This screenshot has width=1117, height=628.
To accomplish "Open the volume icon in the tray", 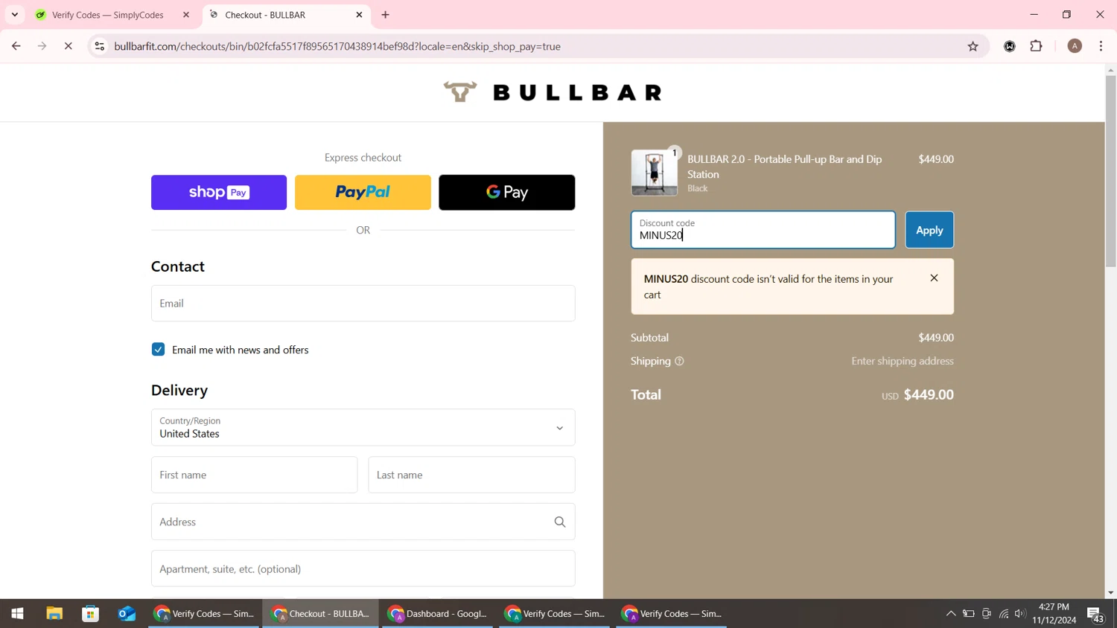I will coord(1021,614).
